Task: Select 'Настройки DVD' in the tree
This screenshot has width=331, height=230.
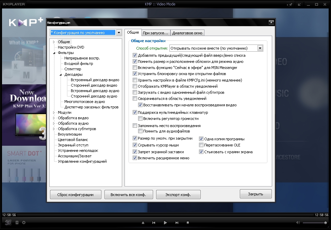Action: click(71, 47)
